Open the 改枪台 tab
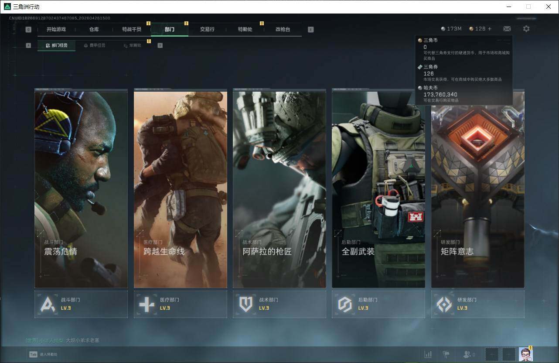The height and width of the screenshot is (363, 559). (283, 29)
